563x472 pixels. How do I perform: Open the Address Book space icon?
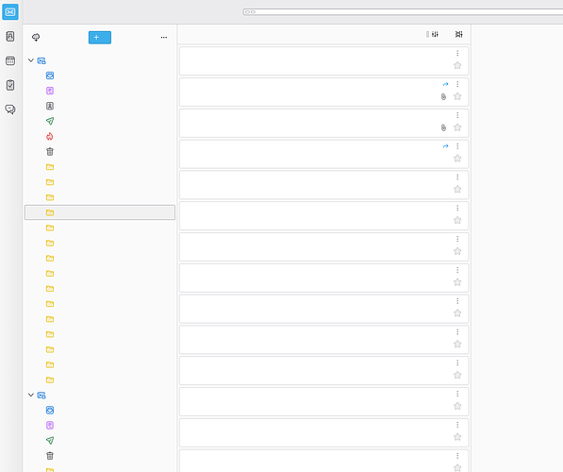click(10, 36)
